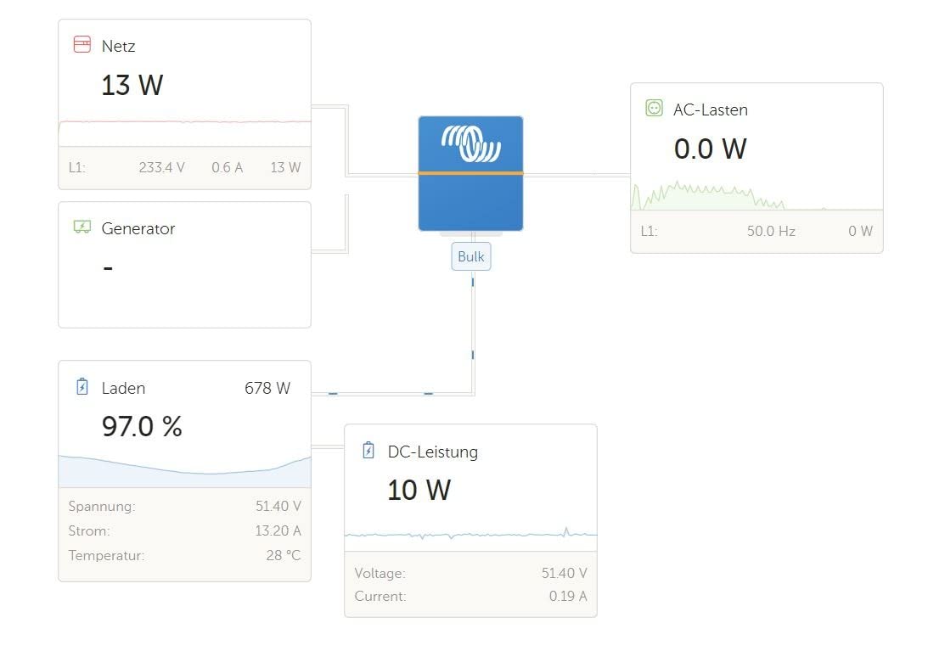Click the Spannung label in Laden card
The height and width of the screenshot is (651, 928).
[102, 507]
